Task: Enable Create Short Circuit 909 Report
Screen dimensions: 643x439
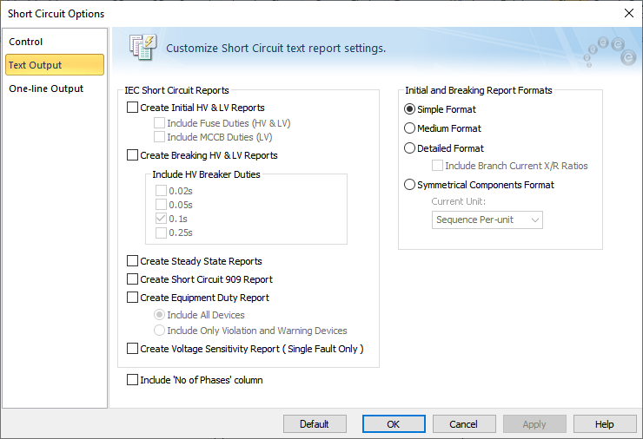Action: [x=133, y=279]
